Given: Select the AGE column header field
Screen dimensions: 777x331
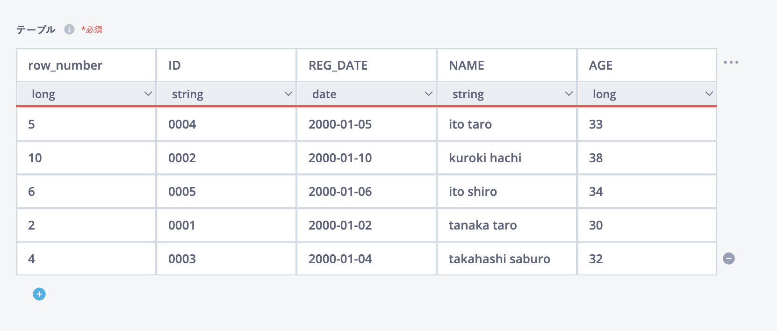Looking at the screenshot, I should (x=647, y=65).
